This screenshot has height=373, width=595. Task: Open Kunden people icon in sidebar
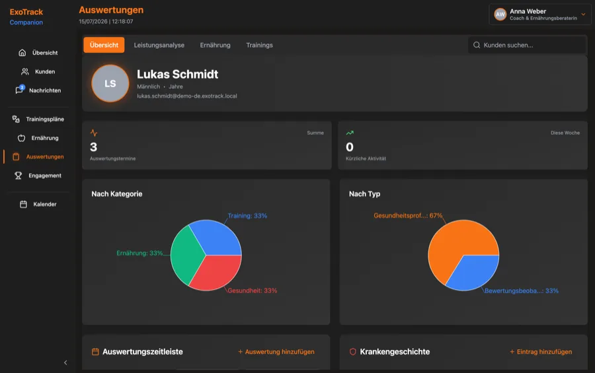point(25,72)
